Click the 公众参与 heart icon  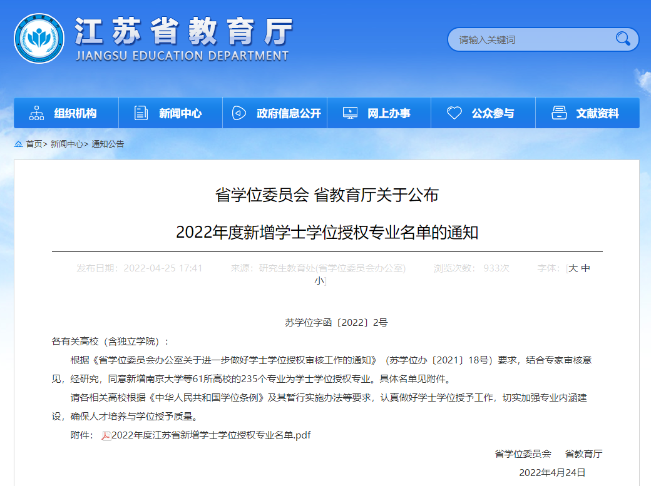point(454,113)
